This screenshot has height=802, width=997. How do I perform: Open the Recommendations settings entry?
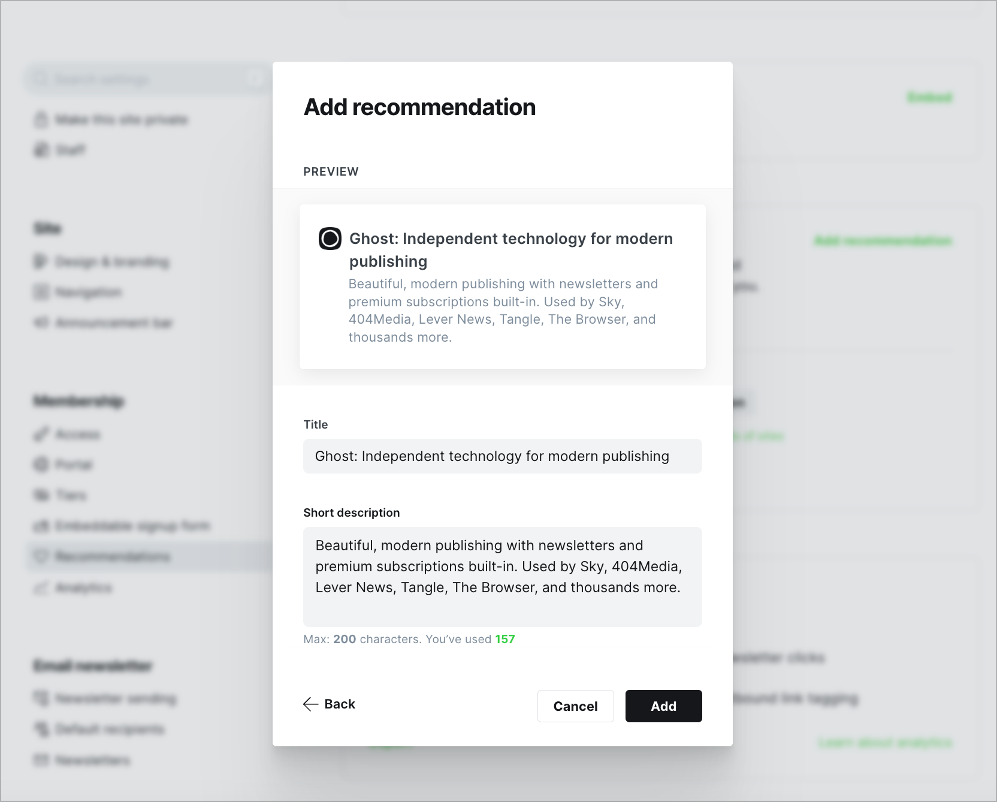pyautogui.click(x=112, y=556)
